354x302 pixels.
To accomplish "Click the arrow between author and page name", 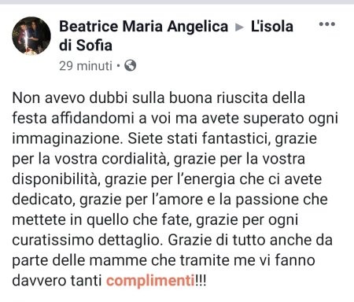I will 239,28.
